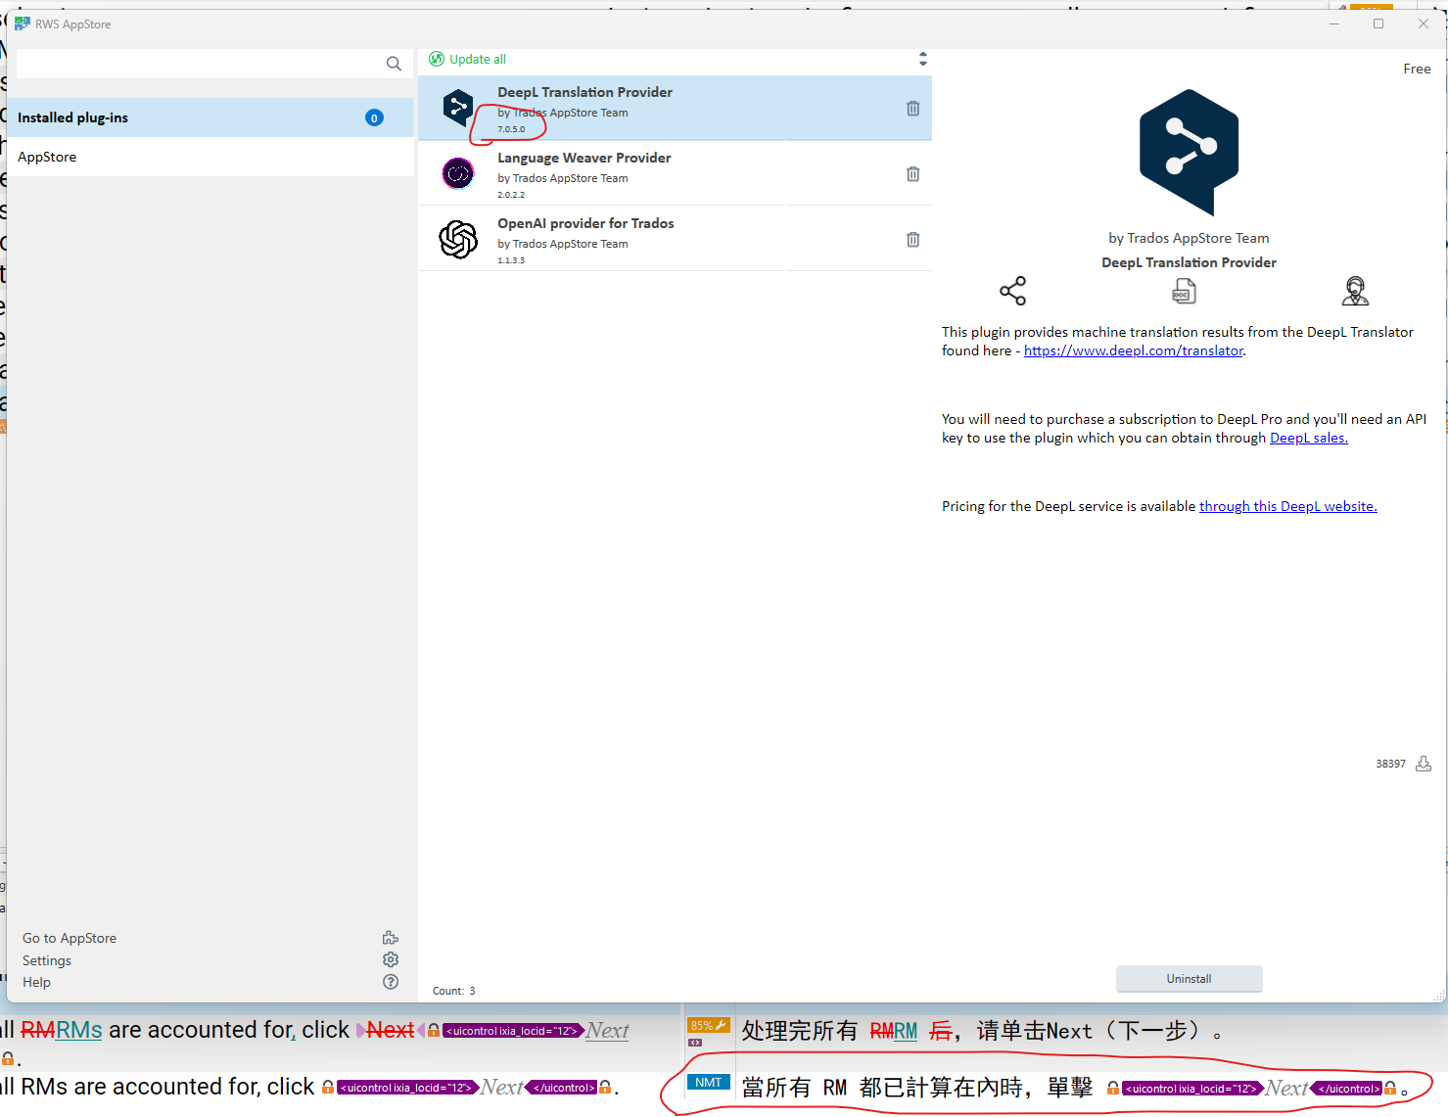Click the sort arrows above the plugin list
This screenshot has width=1448, height=1117.
(922, 59)
